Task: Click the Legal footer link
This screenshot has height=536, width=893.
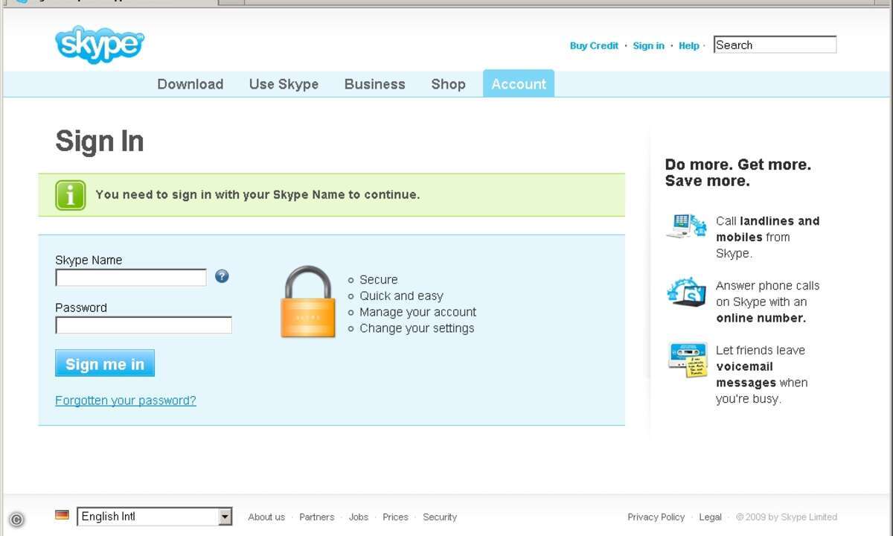Action: click(711, 517)
